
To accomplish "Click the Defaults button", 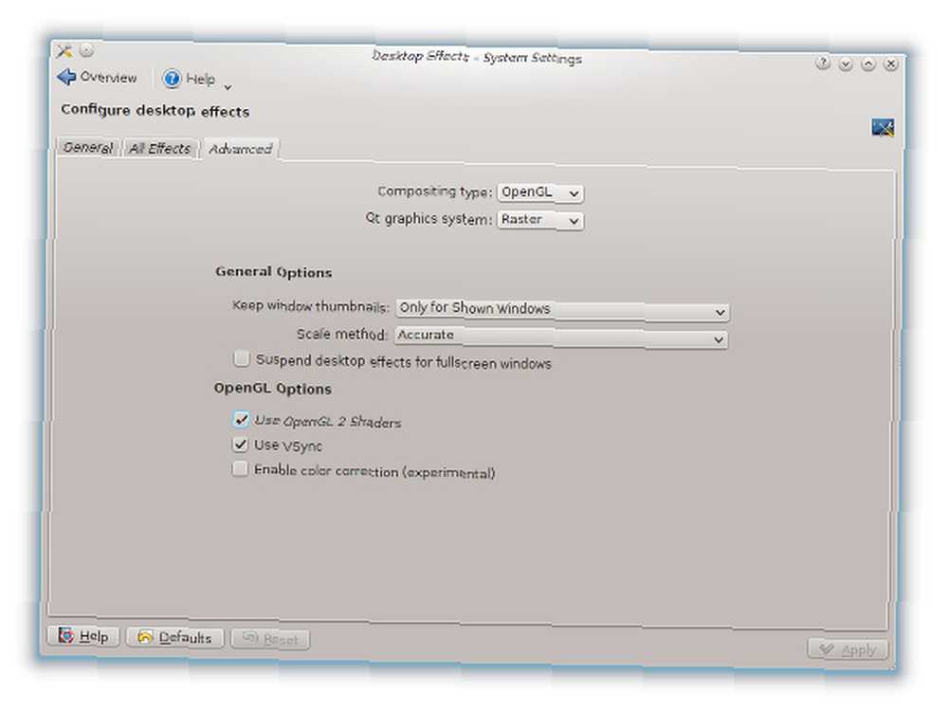I will (174, 637).
